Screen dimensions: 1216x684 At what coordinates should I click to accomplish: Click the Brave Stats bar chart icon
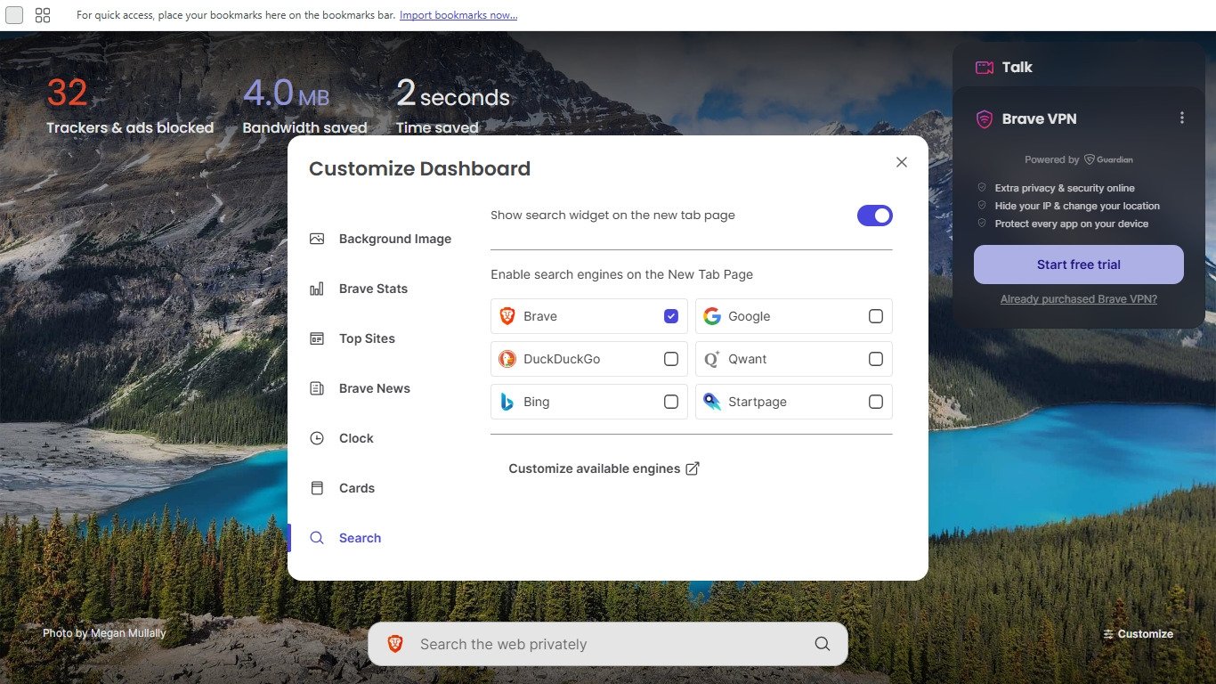tap(317, 289)
